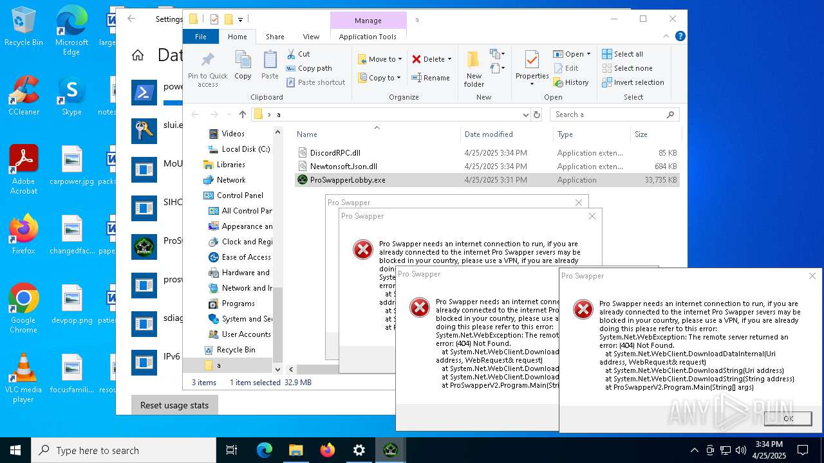Open Properties from ribbon

[x=532, y=69]
